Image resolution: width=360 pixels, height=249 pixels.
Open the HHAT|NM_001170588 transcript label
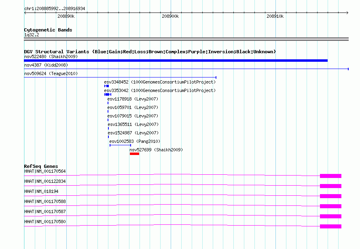45,202
